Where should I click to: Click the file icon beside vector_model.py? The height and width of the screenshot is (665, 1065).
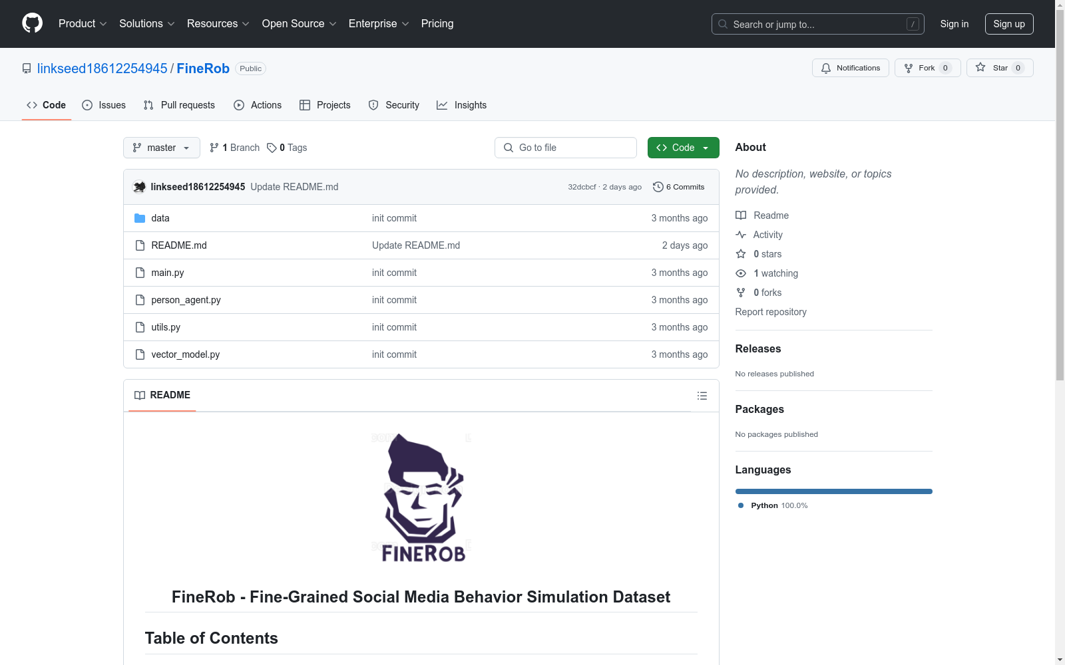point(140,354)
